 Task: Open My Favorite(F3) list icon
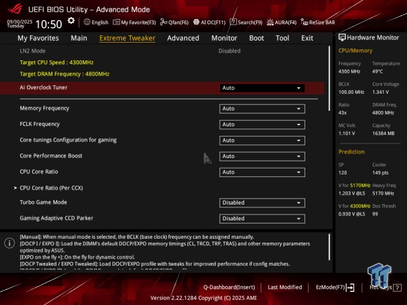tap(116, 22)
